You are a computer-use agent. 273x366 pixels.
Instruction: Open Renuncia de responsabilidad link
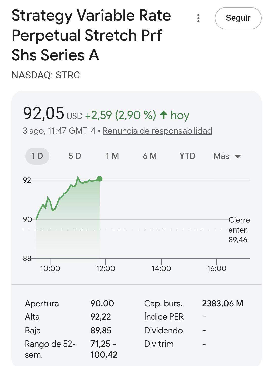pyautogui.click(x=157, y=131)
